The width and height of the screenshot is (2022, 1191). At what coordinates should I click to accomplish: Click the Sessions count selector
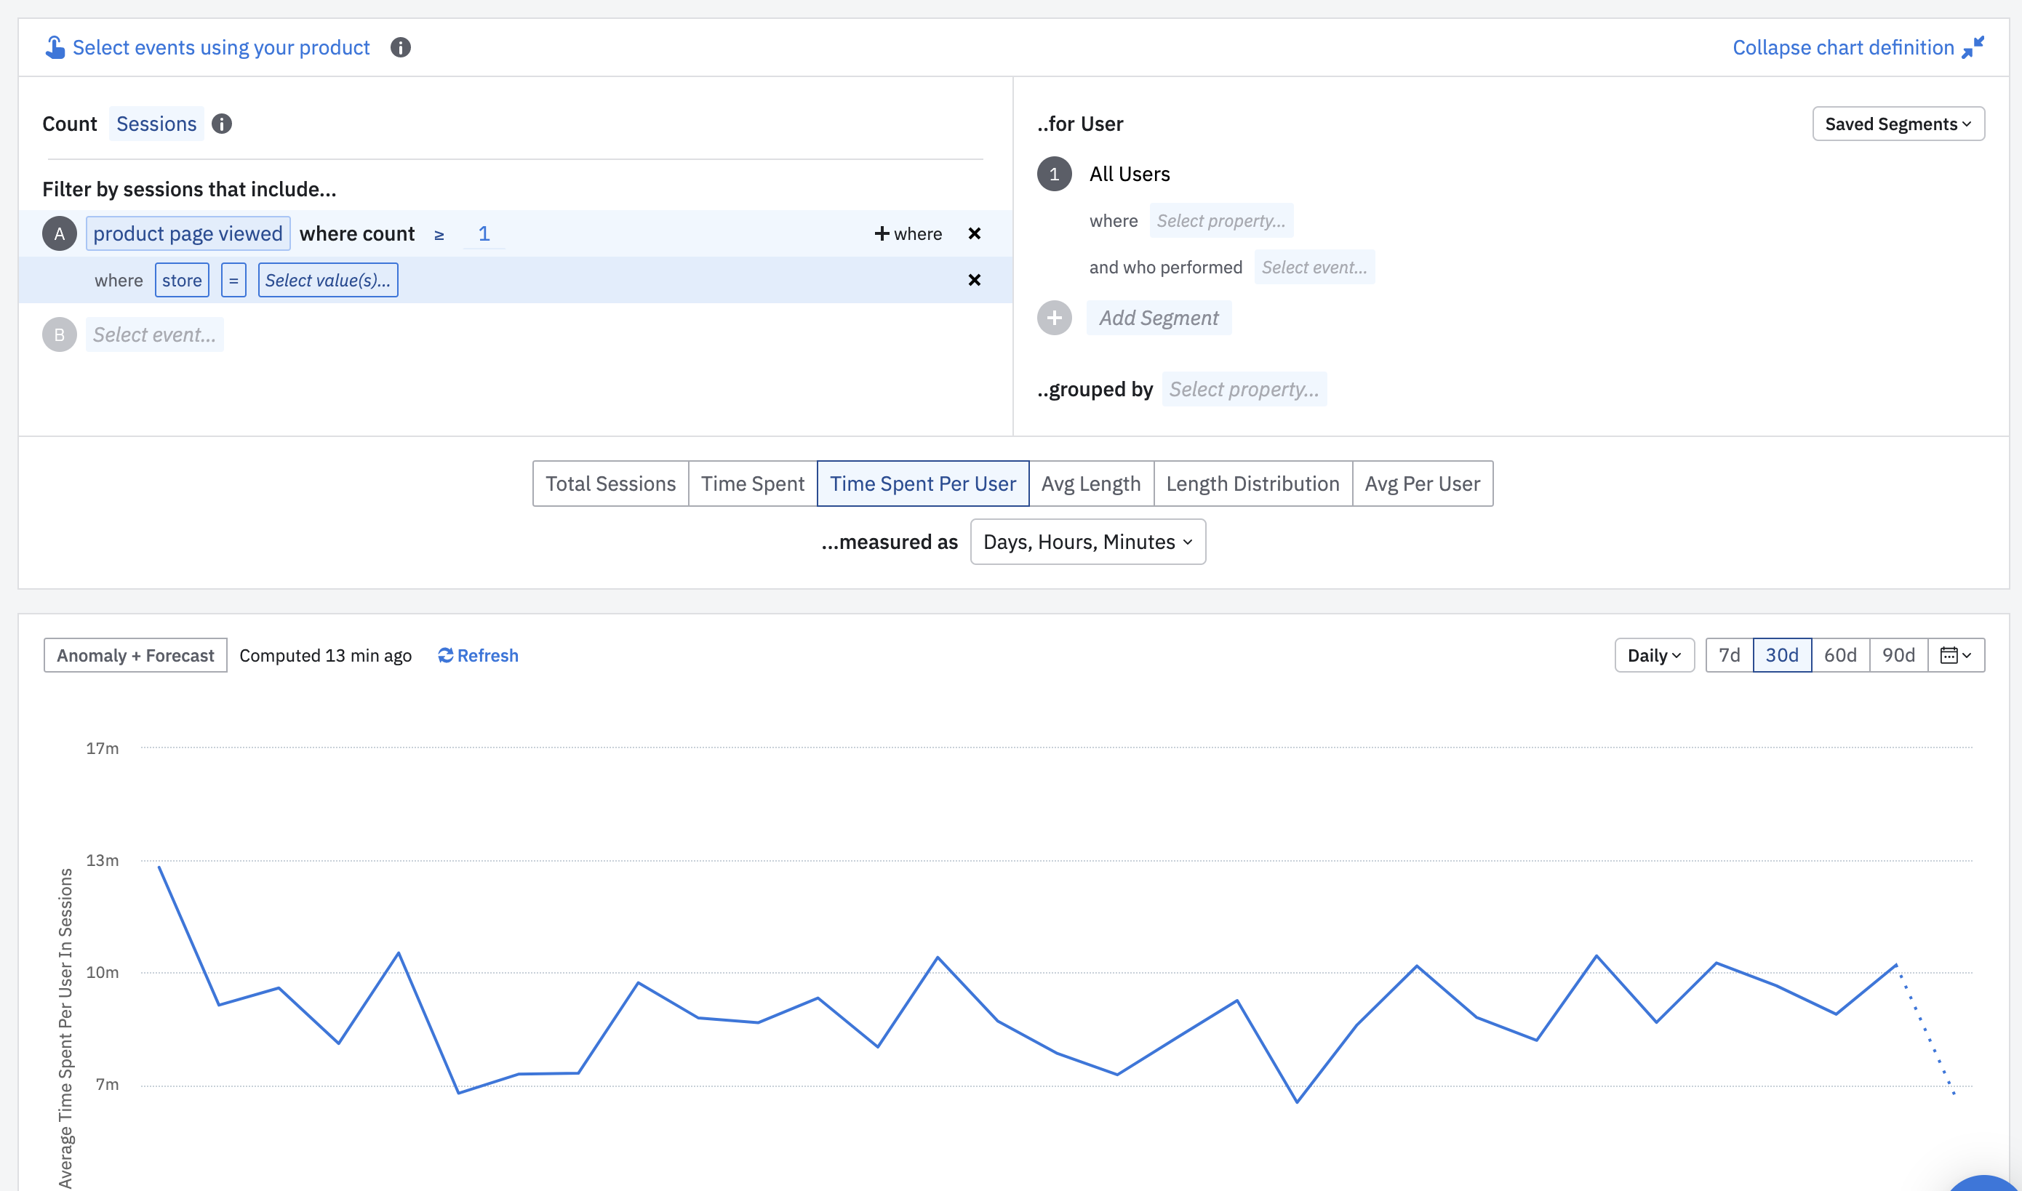(156, 124)
